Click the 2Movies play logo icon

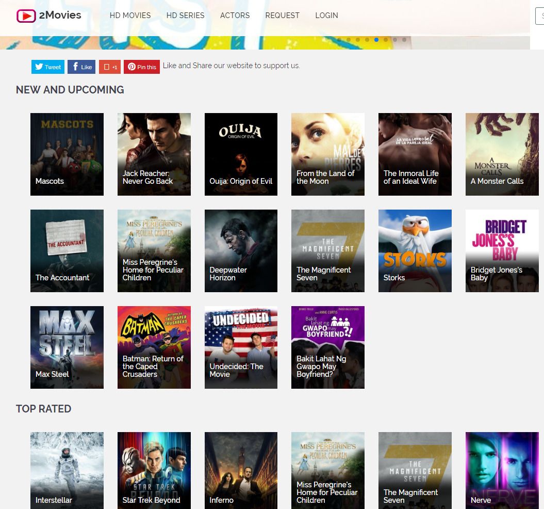point(26,16)
